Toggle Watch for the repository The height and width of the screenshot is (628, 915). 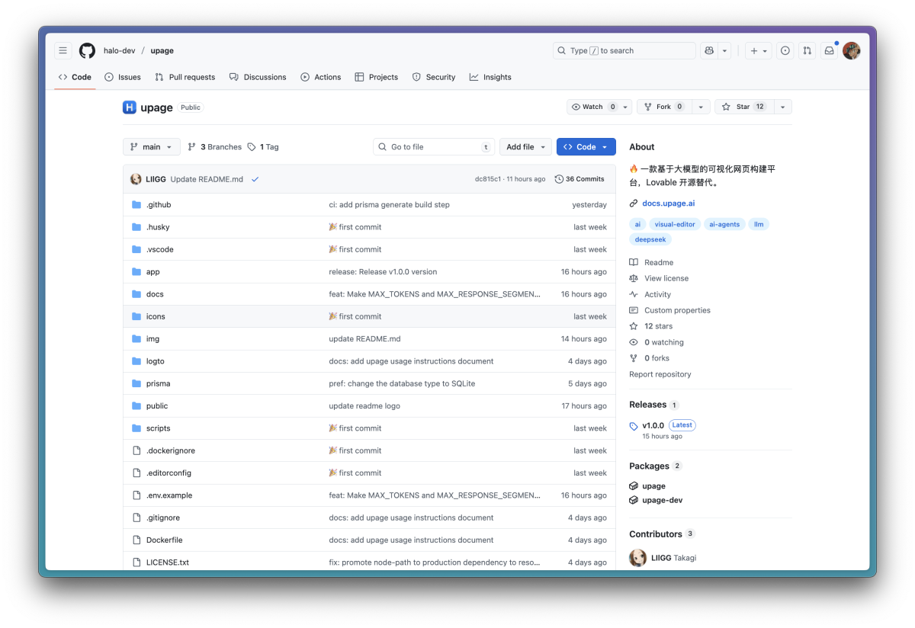[x=592, y=107]
